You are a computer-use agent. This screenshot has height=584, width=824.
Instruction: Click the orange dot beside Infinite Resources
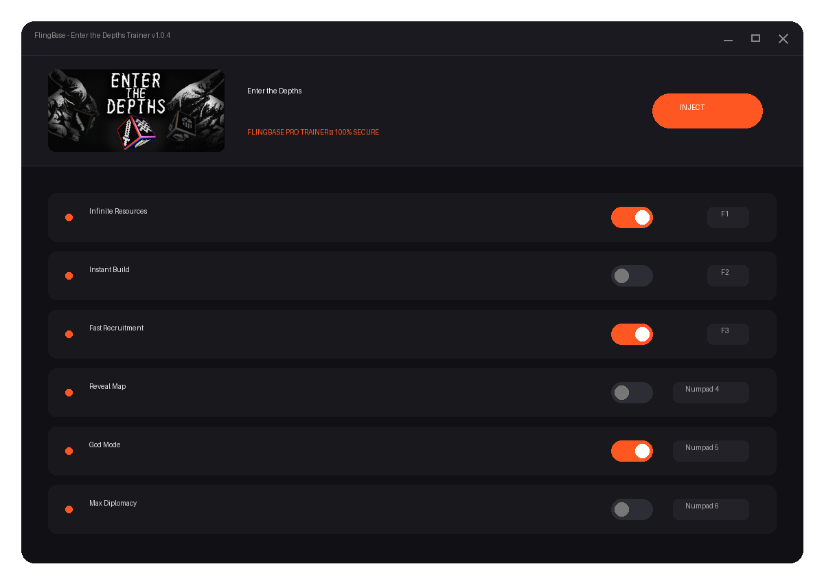coord(69,217)
